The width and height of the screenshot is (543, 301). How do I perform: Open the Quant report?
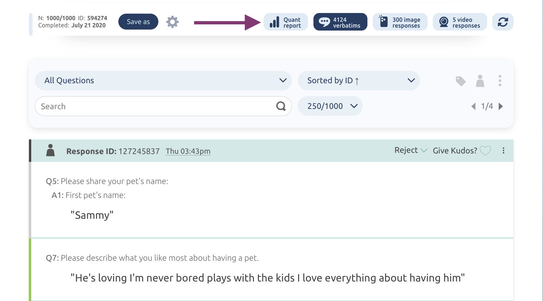(x=285, y=22)
